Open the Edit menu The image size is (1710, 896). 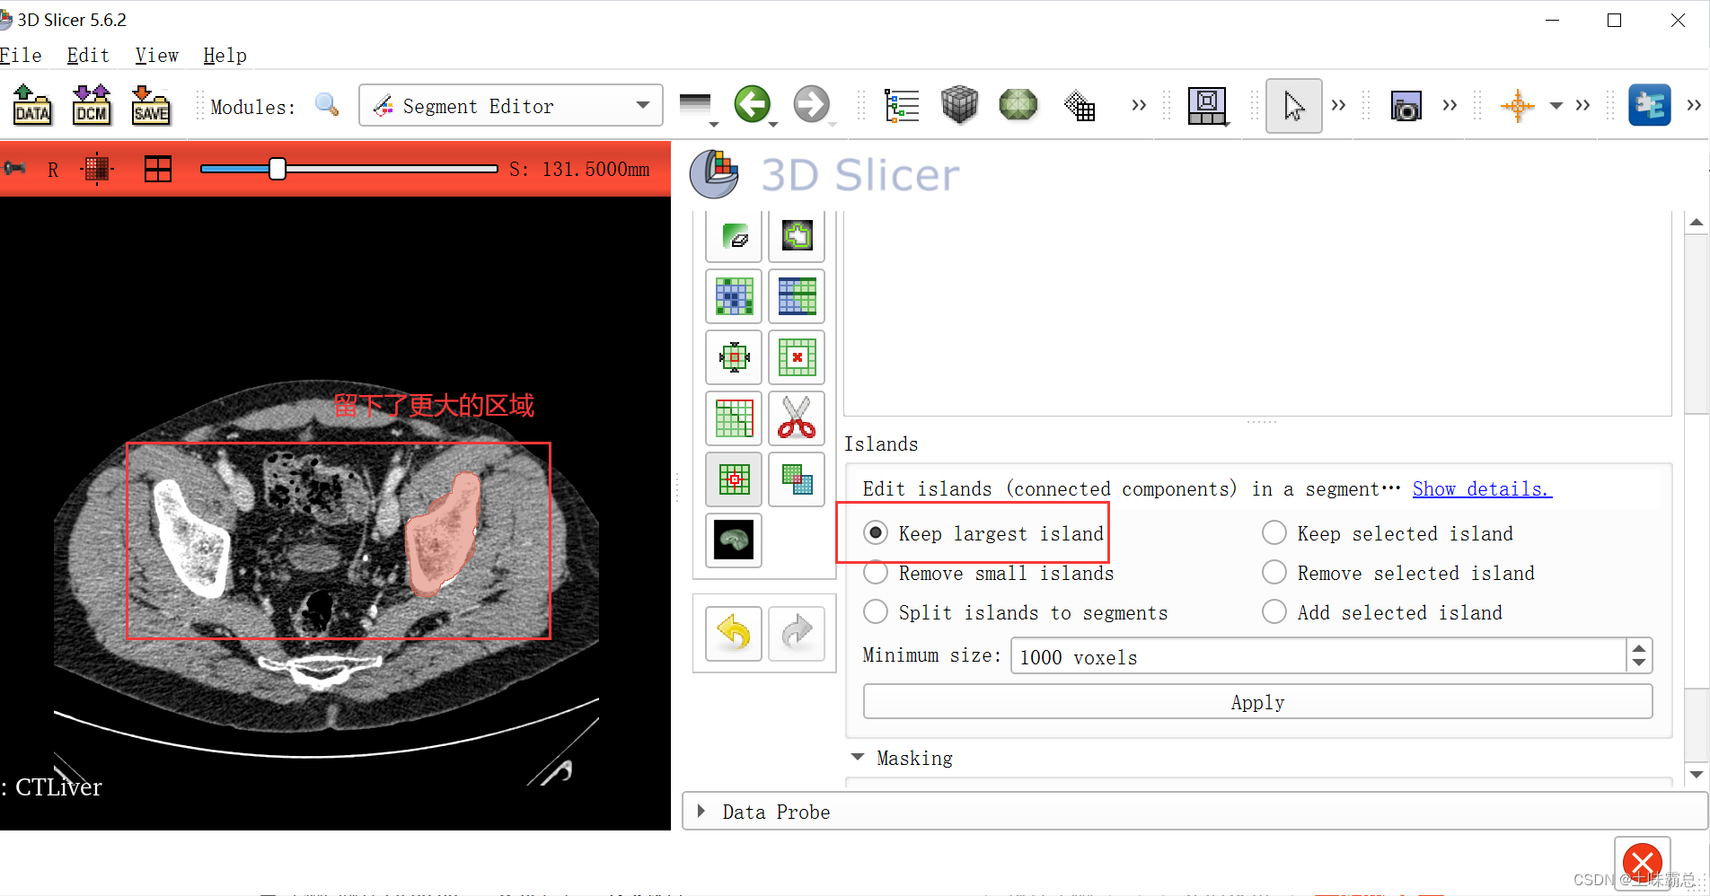pyautogui.click(x=87, y=55)
